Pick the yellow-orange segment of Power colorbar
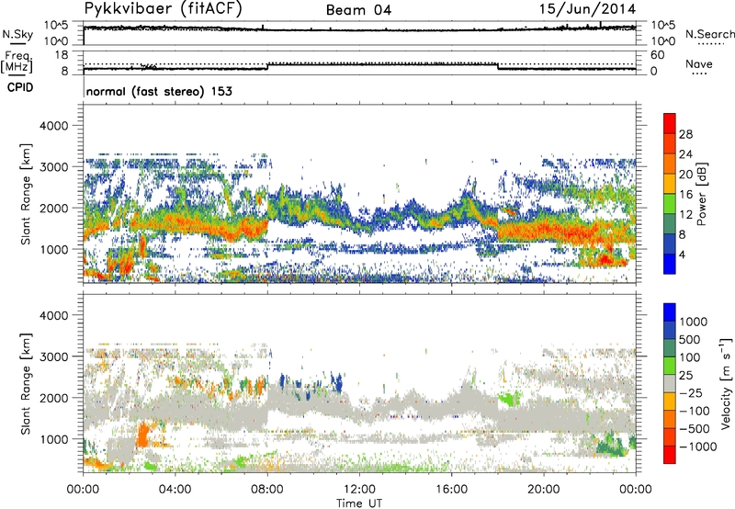The image size is (735, 509). point(670,184)
